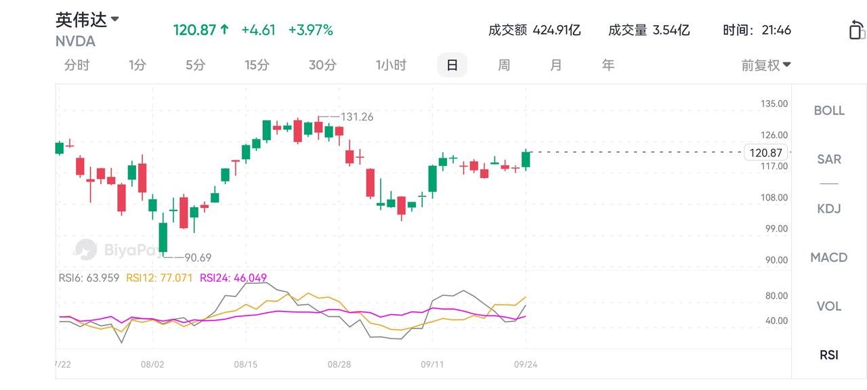Open the 前复权 adjustment dropdown
This screenshot has height=390, width=867.
tap(766, 65)
